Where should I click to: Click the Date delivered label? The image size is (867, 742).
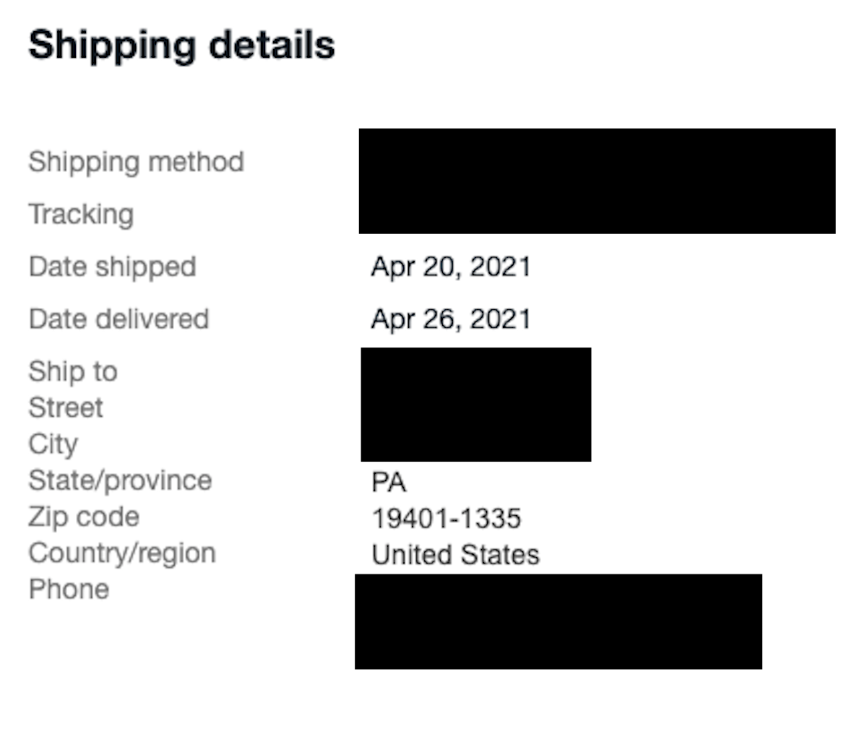(x=118, y=319)
